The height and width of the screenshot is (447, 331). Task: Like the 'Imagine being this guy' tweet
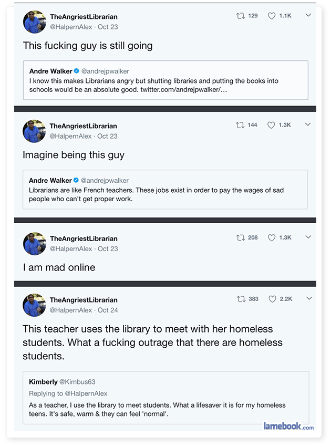[272, 125]
